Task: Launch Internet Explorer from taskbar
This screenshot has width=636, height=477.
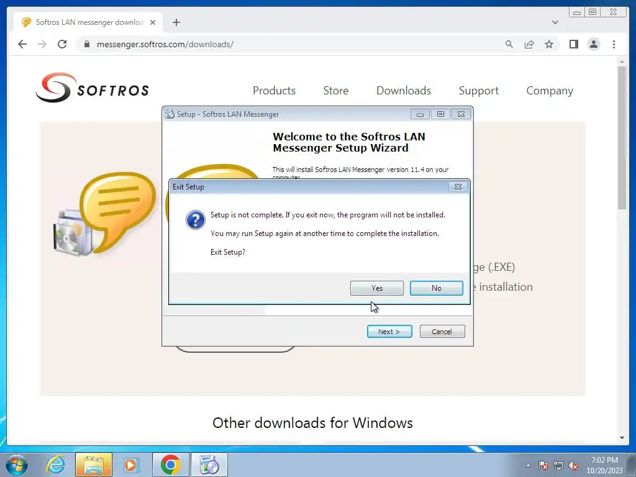Action: click(x=55, y=465)
